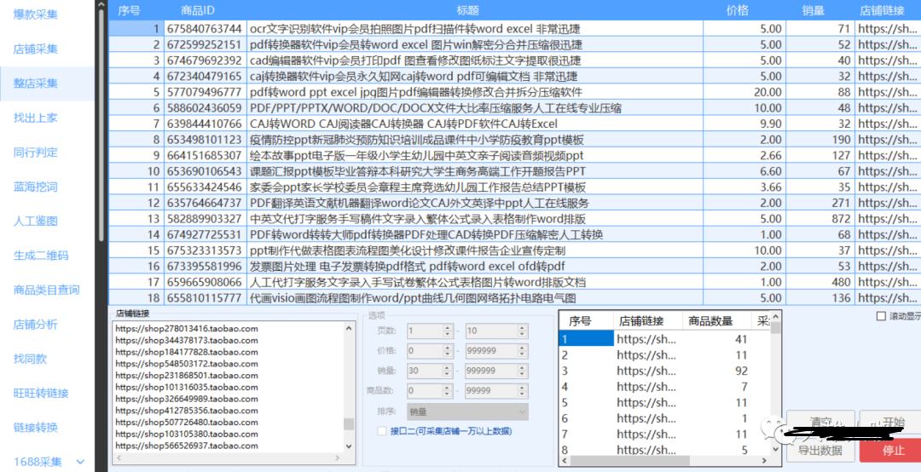Go to 找出上家 in sidebar
Screen dimensions: 921x472
point(36,118)
